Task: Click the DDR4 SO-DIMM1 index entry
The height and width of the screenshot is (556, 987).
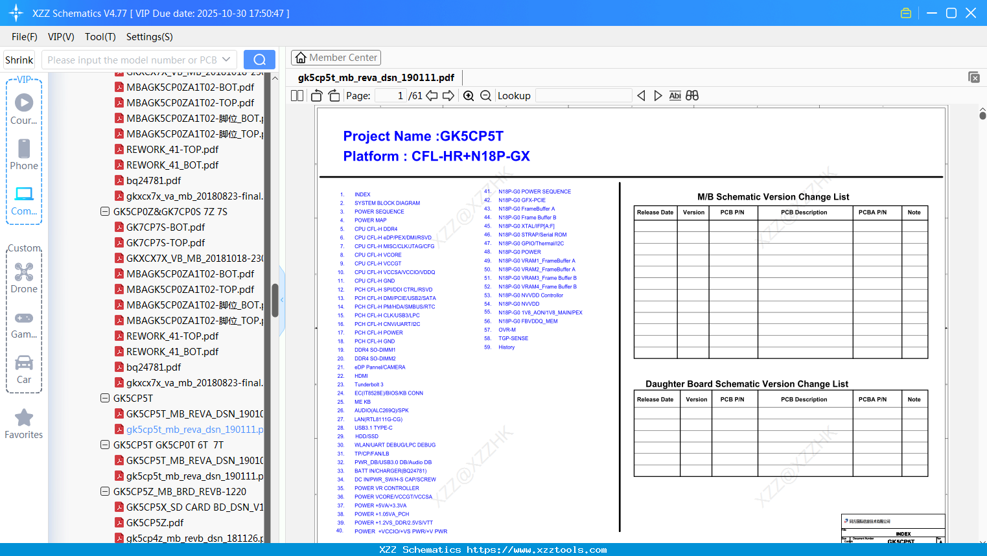Action: pos(375,350)
